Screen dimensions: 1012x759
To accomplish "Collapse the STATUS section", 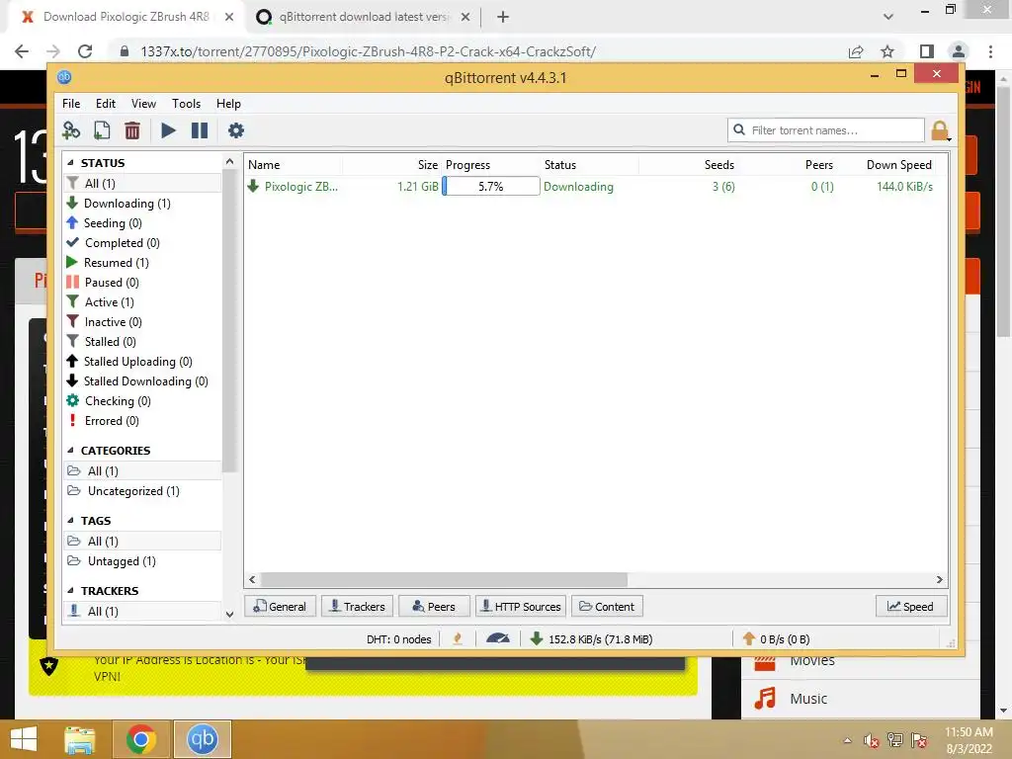I will click(x=70, y=163).
